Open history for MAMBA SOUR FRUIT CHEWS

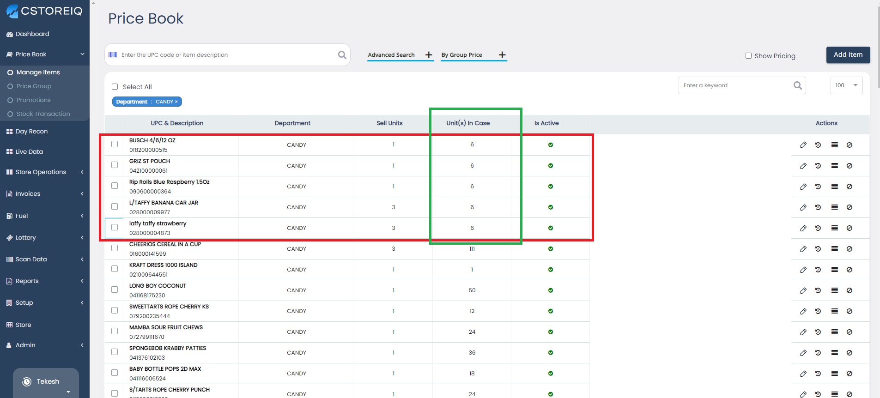pos(818,332)
